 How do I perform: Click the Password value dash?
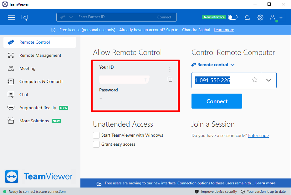click(100, 99)
